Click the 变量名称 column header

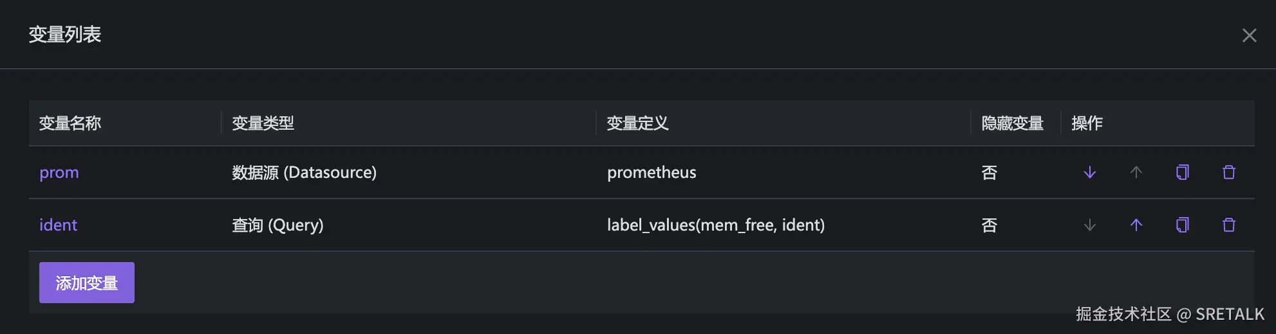pyautogui.click(x=70, y=123)
